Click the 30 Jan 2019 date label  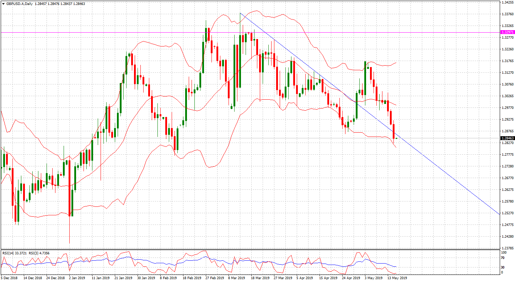click(146, 278)
